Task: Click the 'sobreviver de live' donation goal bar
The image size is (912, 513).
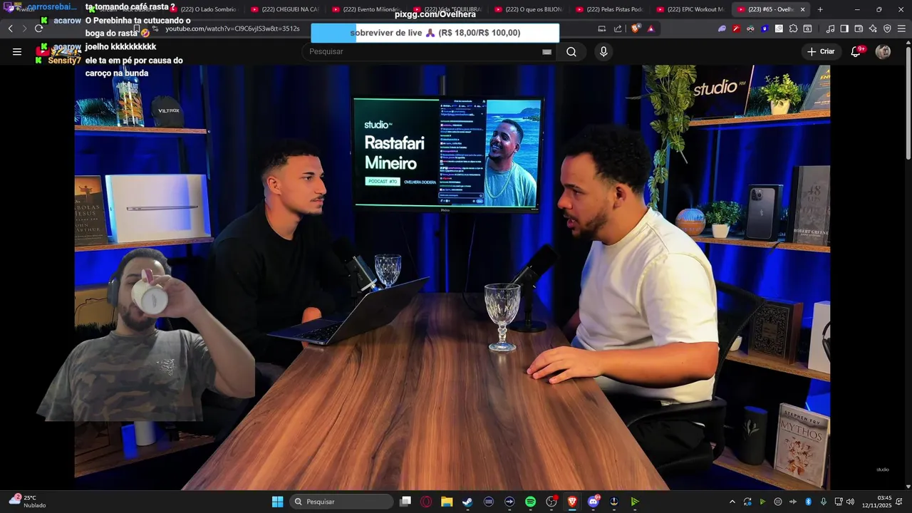Action: coord(435,33)
